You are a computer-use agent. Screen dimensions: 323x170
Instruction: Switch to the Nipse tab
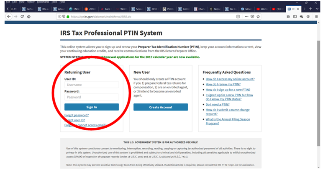(x=215, y=9)
